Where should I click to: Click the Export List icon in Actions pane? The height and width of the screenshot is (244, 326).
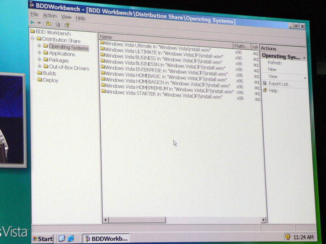(264, 83)
